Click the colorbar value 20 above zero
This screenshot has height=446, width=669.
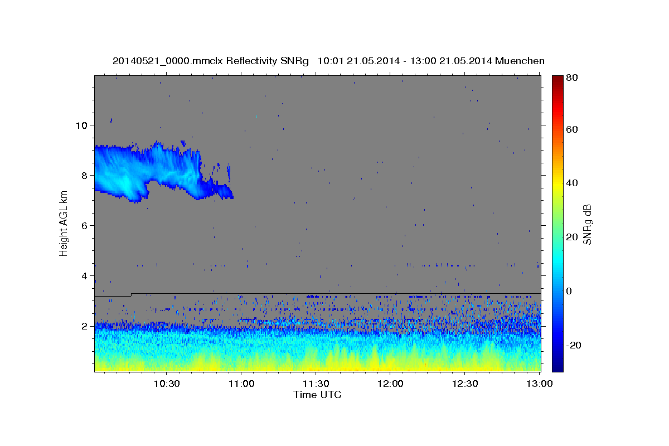(x=571, y=237)
